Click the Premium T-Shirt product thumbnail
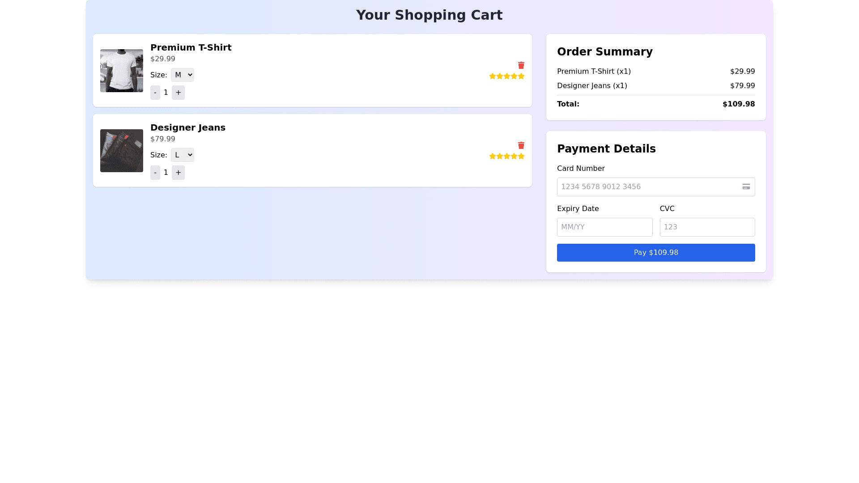 tap(122, 71)
